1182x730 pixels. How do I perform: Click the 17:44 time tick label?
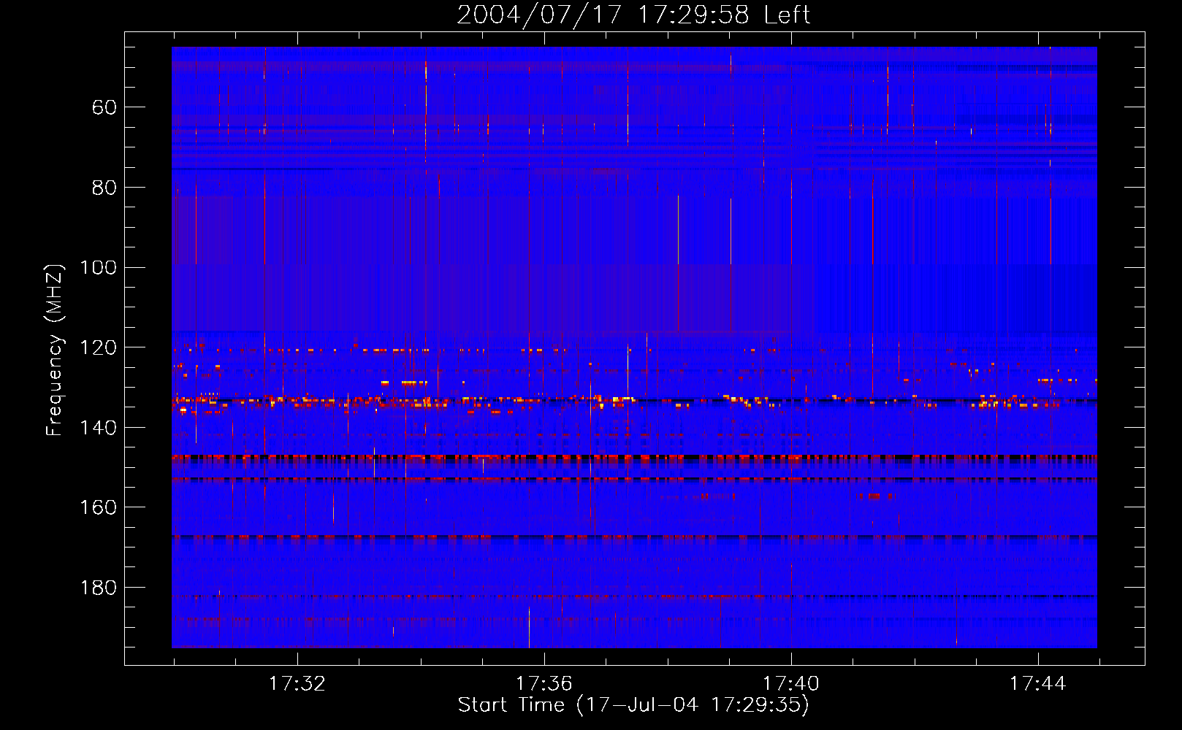pyautogui.click(x=1037, y=684)
